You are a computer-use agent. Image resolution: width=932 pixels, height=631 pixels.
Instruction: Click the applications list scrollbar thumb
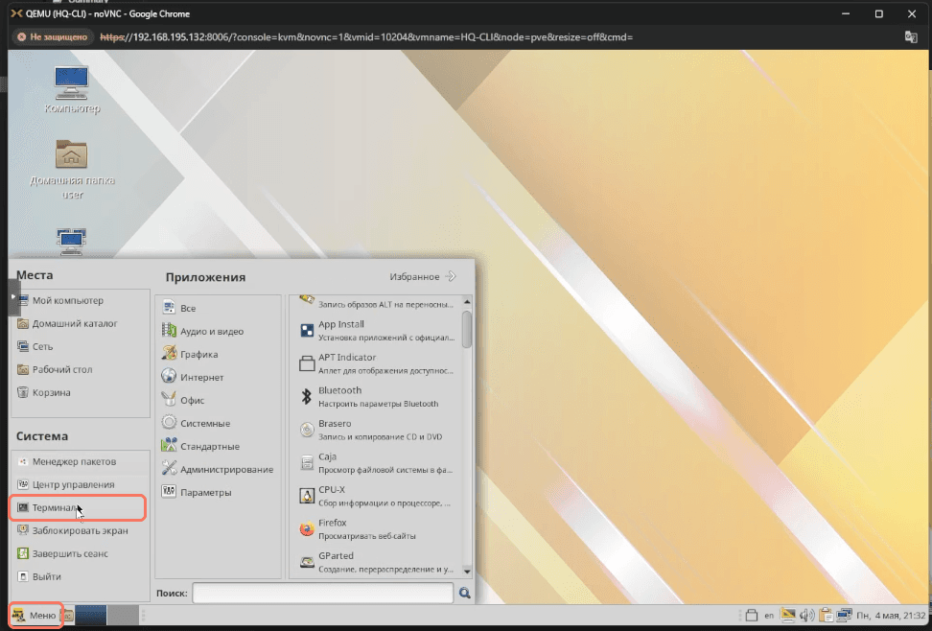click(467, 329)
